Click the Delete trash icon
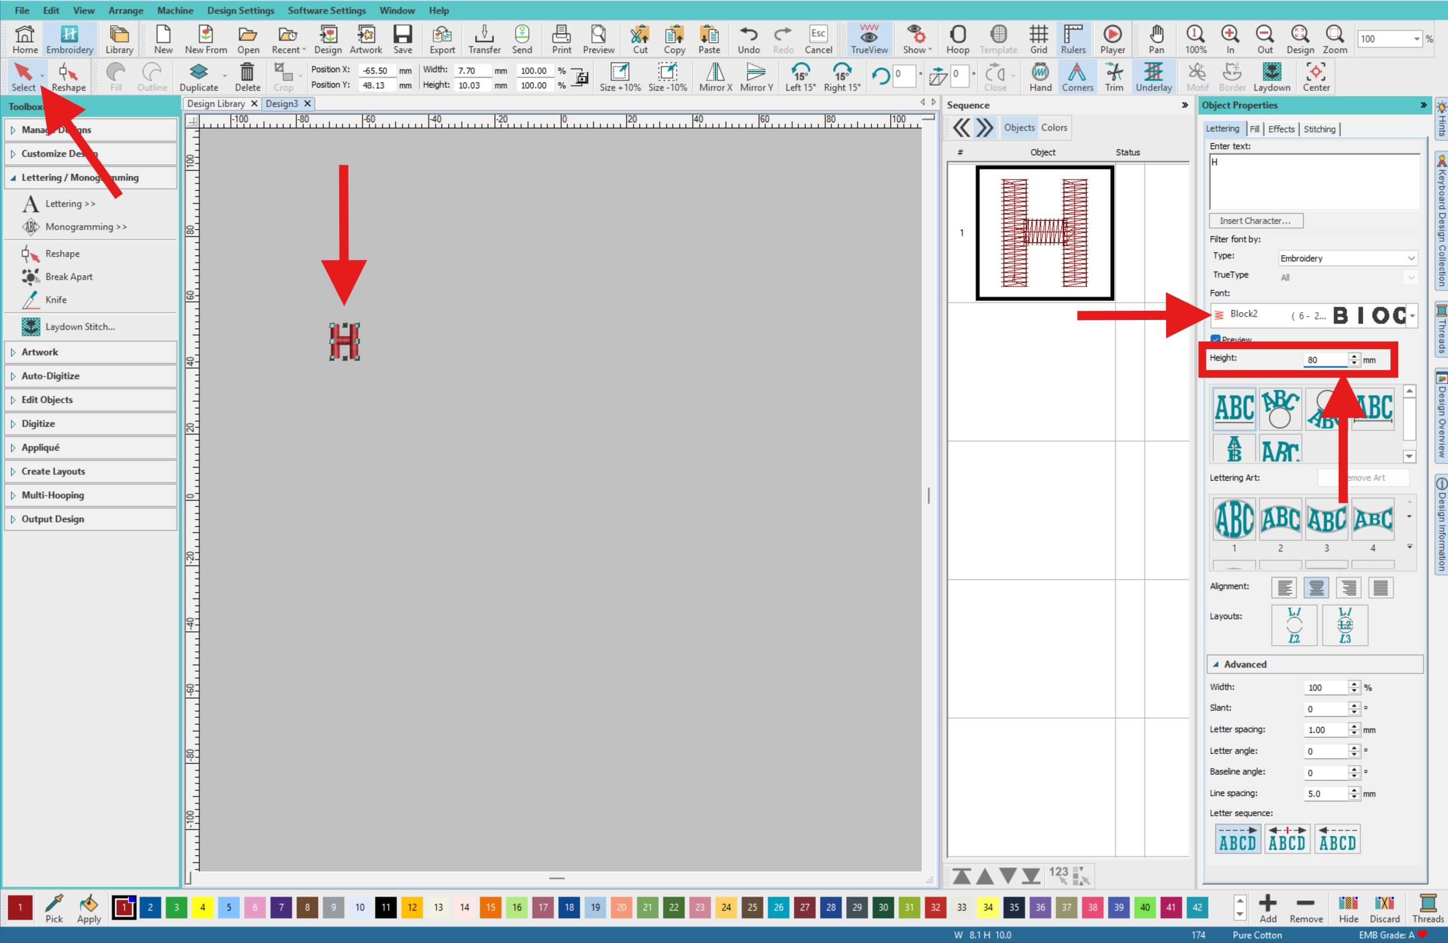Screen dimensions: 1448x943 pyautogui.click(x=247, y=77)
